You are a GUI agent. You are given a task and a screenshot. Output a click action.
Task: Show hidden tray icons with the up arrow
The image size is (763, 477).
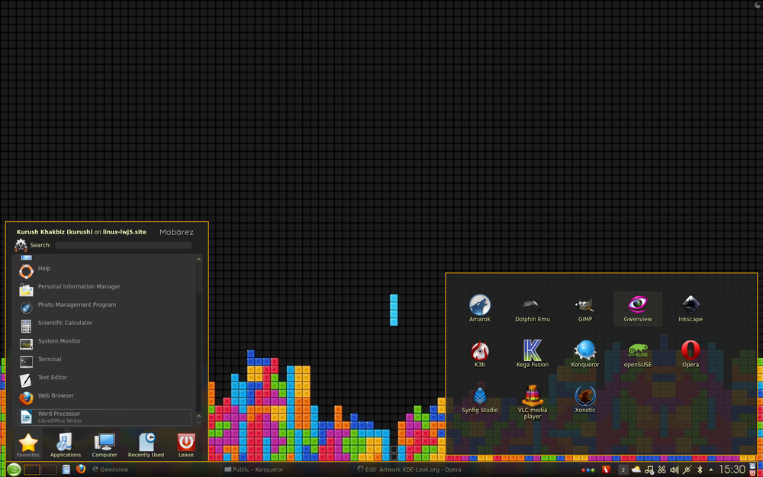point(711,470)
